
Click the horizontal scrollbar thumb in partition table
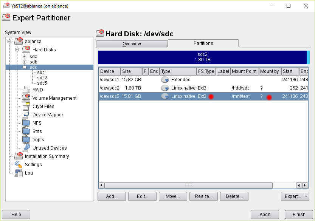click(x=188, y=185)
